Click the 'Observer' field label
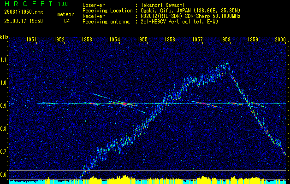290x184 pixels. pyautogui.click(x=94, y=5)
